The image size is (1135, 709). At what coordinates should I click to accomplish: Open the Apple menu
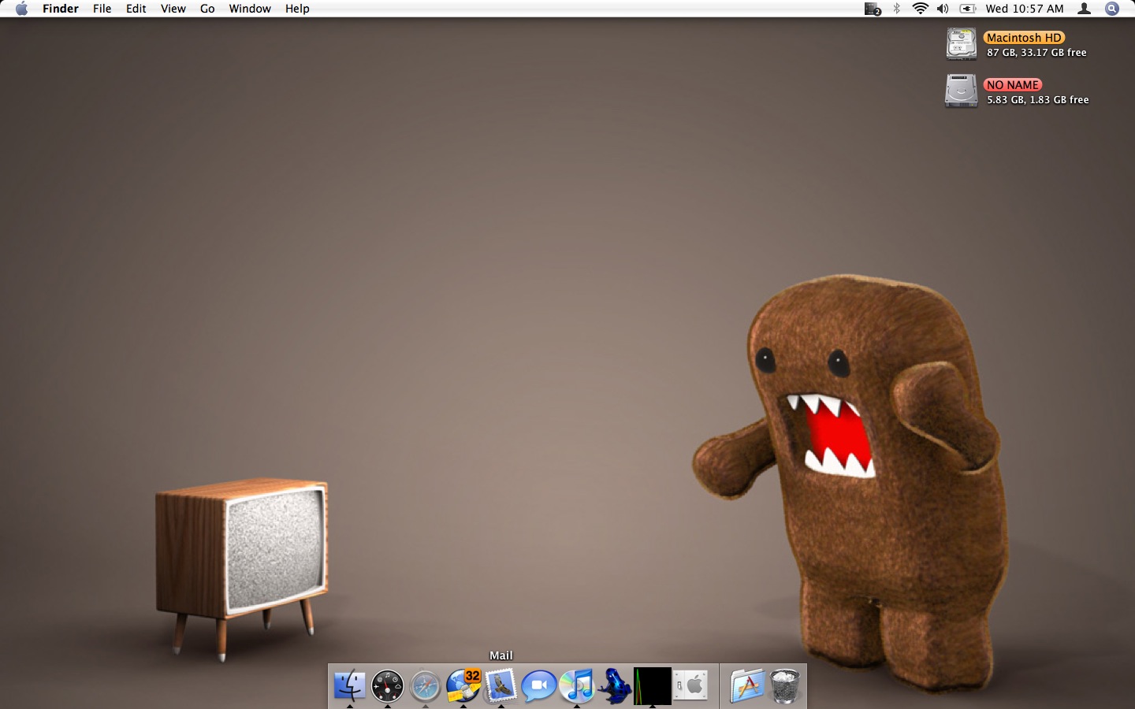click(x=21, y=9)
